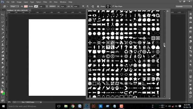Select the Eraser tool
The height and width of the screenshot is (109, 193).
pyautogui.click(x=3, y=52)
